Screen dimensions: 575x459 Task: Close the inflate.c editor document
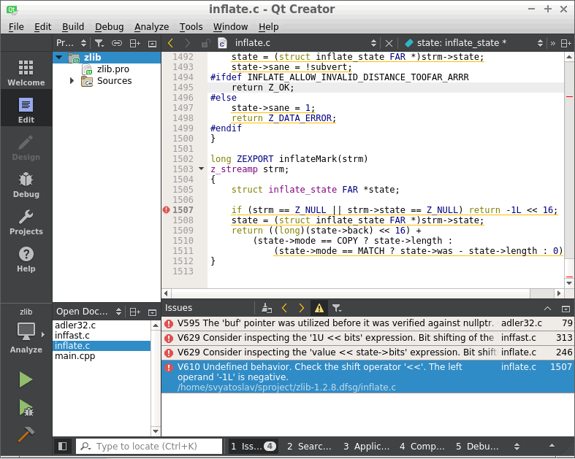point(389,43)
